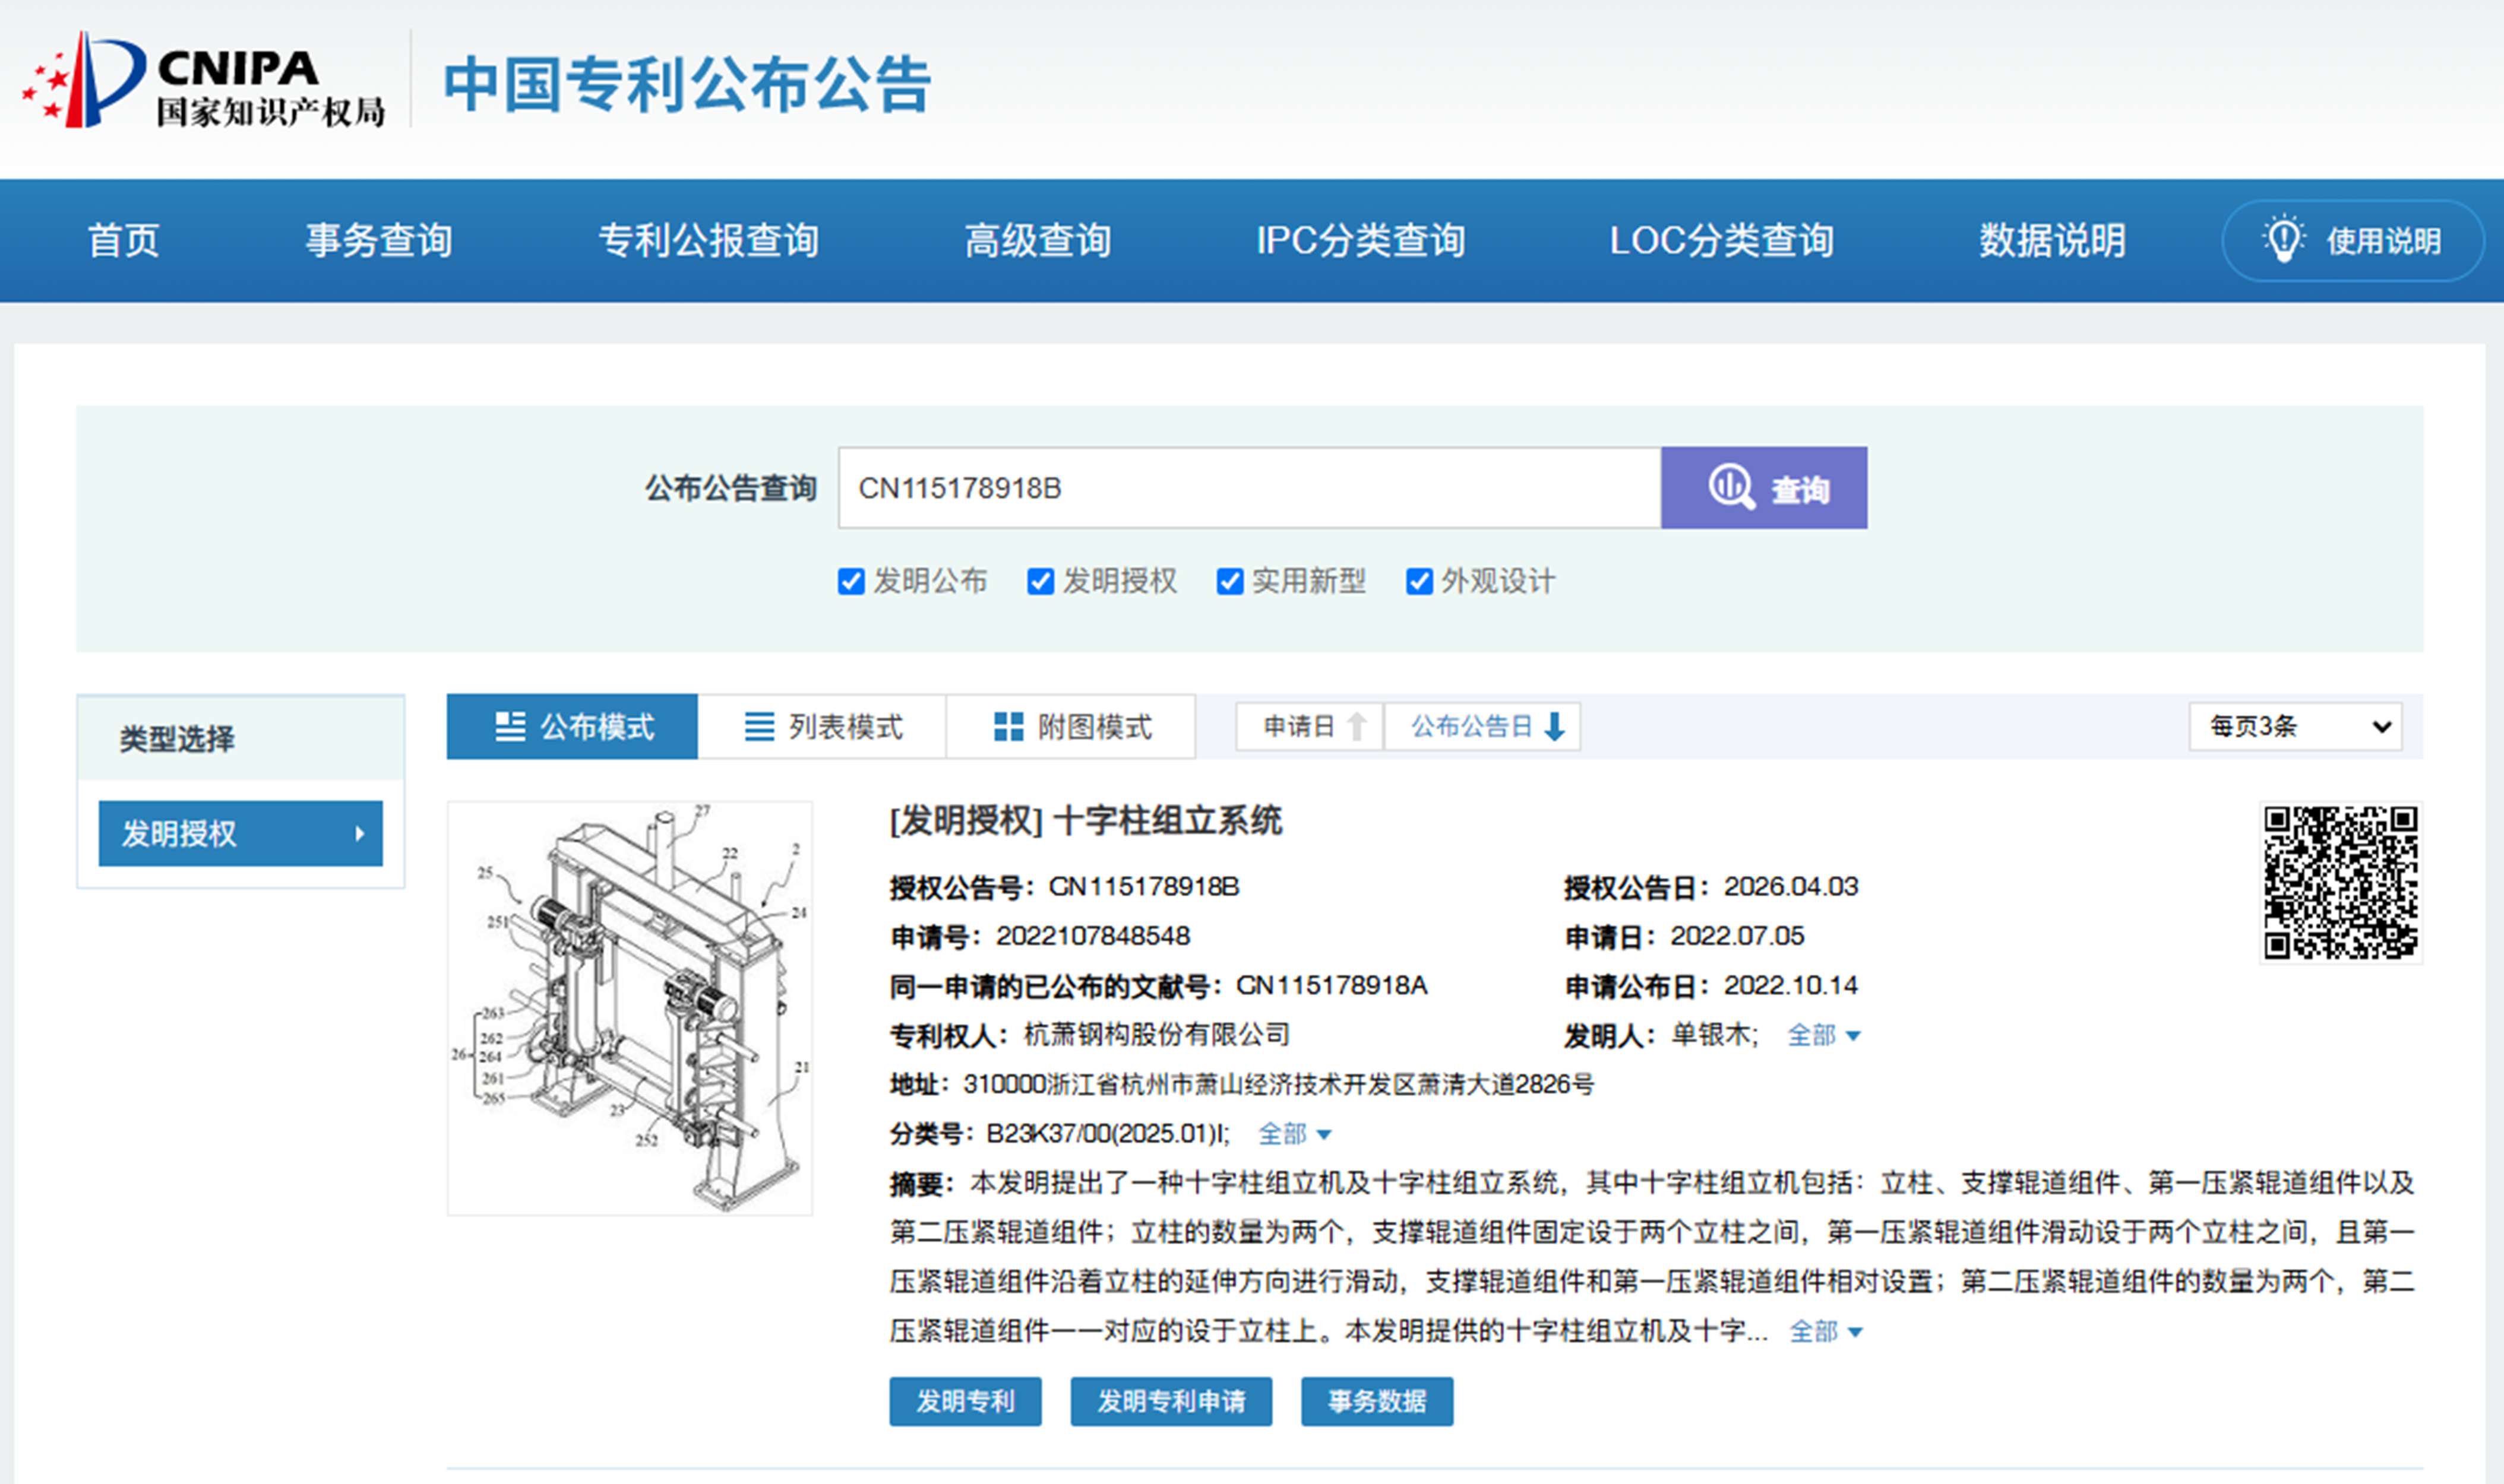Uncheck the 发明公布 checkbox
2504x1484 pixels.
coord(851,581)
